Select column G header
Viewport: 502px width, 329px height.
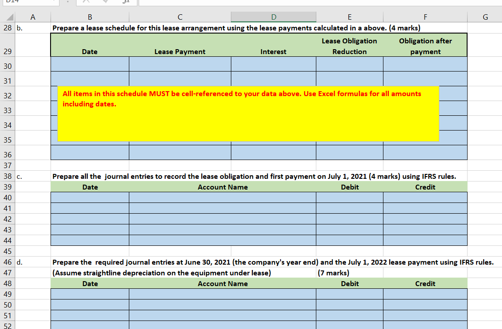click(x=485, y=17)
